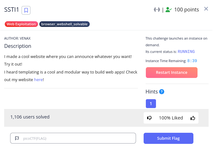
Task: Close the challenge dialog
Action: [x=206, y=9]
